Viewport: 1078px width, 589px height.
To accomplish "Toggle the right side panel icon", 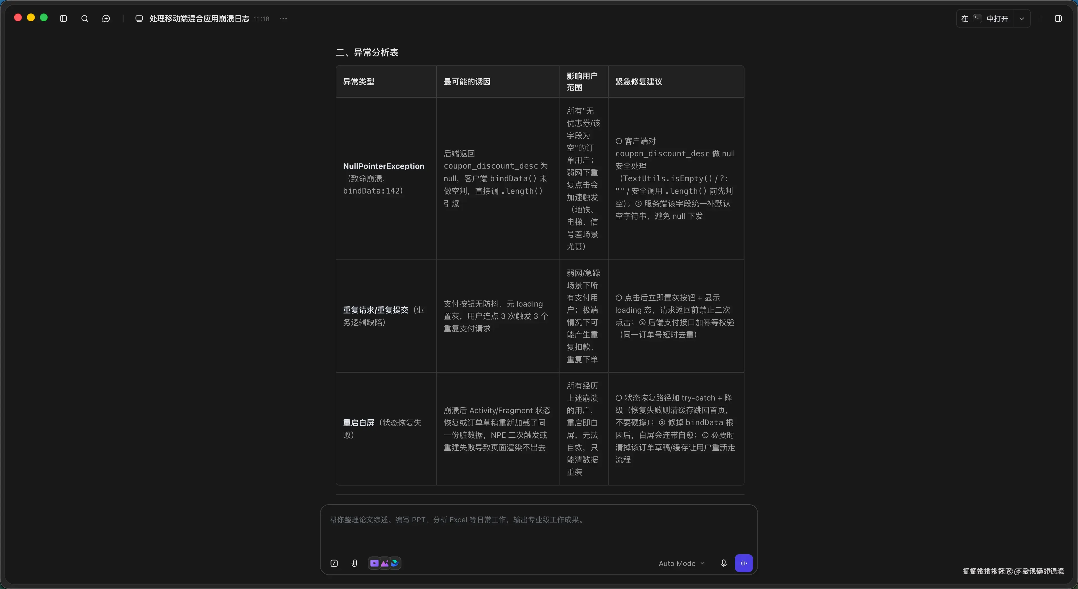I will point(1058,19).
